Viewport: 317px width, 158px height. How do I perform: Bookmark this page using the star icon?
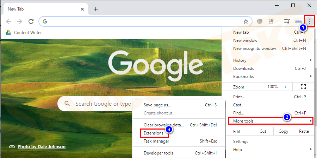pyautogui.click(x=245, y=21)
